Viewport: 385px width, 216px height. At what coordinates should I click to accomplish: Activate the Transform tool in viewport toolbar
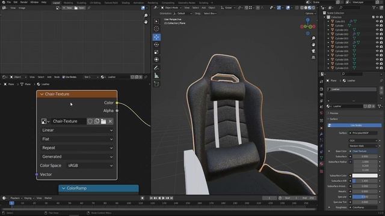point(156,59)
